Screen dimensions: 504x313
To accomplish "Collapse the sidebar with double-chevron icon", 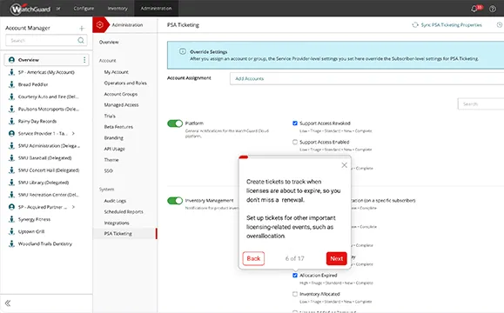I will coord(8,303).
